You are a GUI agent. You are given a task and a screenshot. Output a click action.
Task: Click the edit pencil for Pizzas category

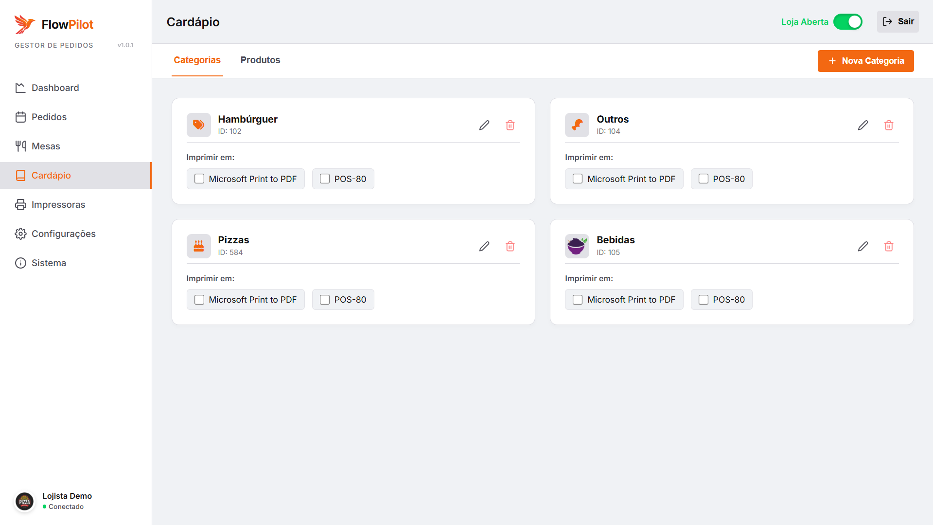(x=484, y=247)
